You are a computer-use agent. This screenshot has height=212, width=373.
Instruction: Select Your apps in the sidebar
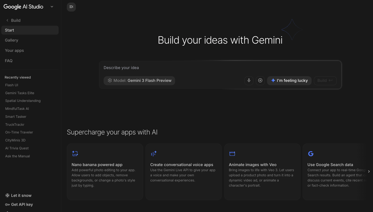coord(14,51)
